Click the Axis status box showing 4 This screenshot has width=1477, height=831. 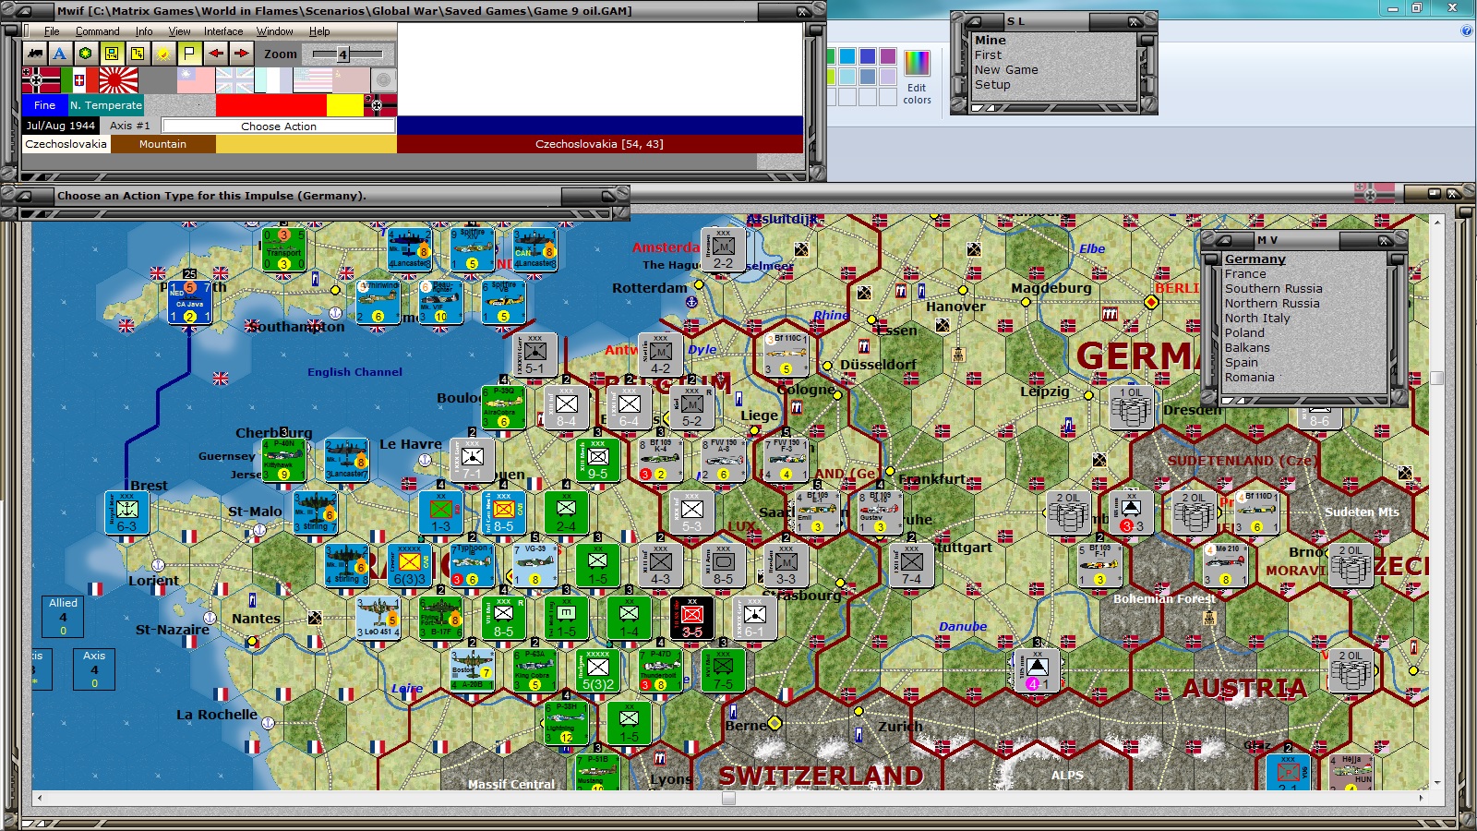tap(94, 669)
